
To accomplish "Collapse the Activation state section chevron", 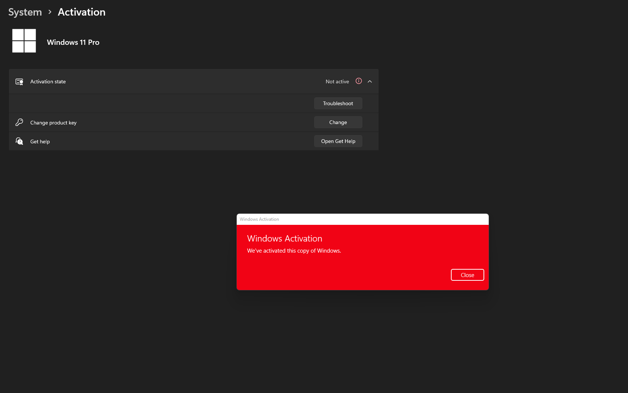I will [x=370, y=81].
